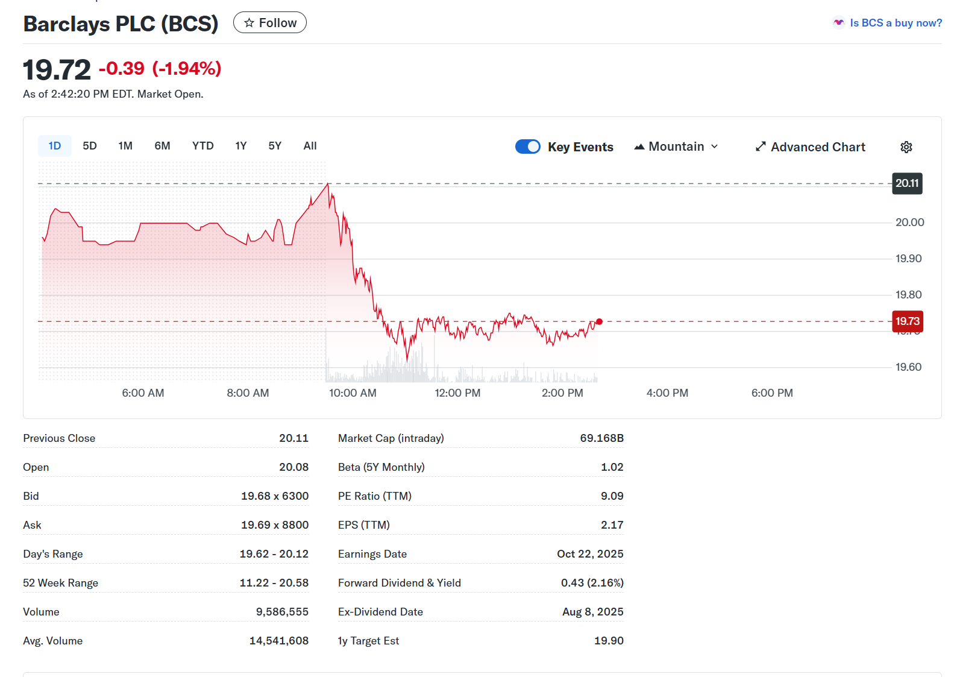The image size is (954, 677).
Task: Open the Advanced Chart link
Action: click(x=811, y=147)
